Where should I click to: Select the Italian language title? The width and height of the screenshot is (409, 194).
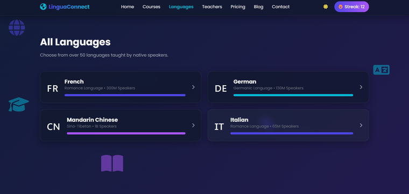(239, 120)
